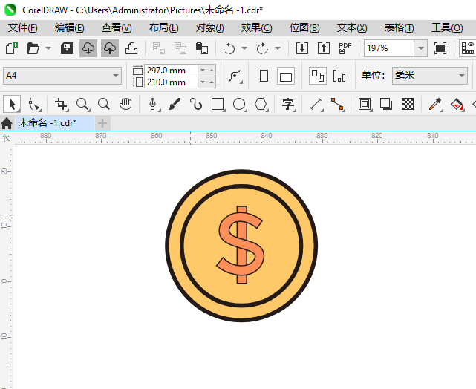Open the 工具(O) menu

pyautogui.click(x=447, y=28)
